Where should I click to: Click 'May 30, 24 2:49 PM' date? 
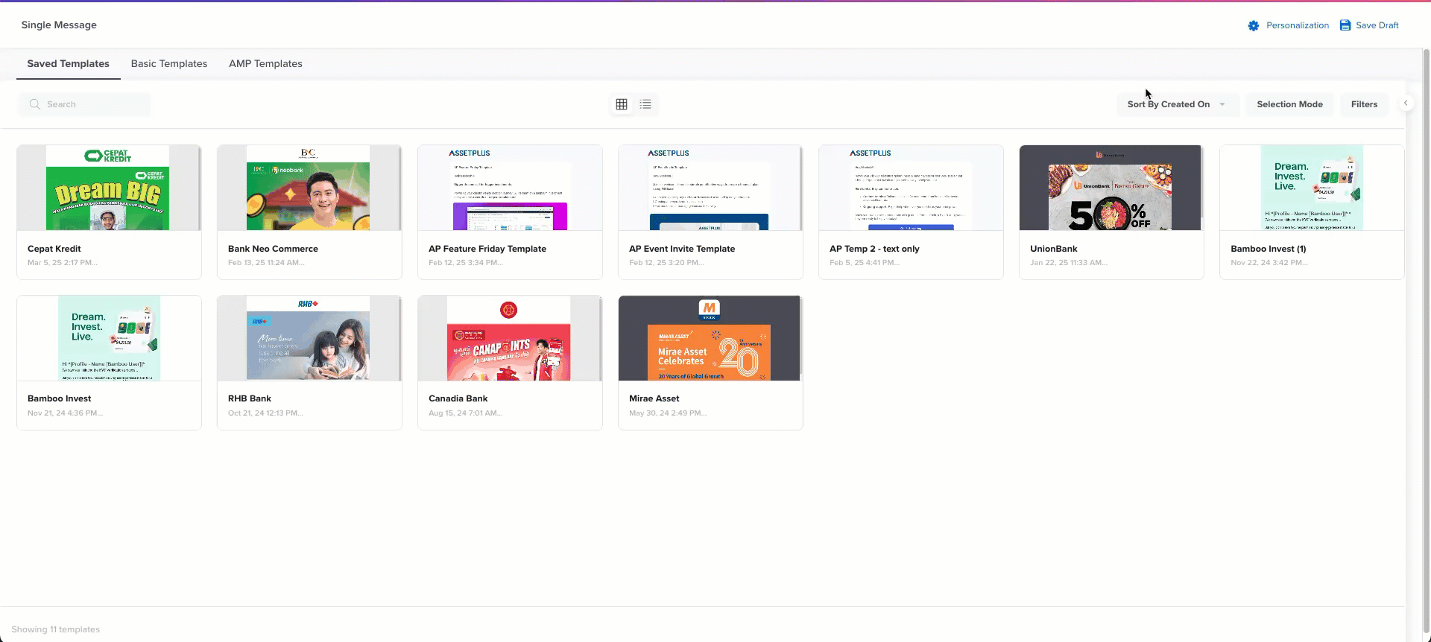pyautogui.click(x=668, y=413)
